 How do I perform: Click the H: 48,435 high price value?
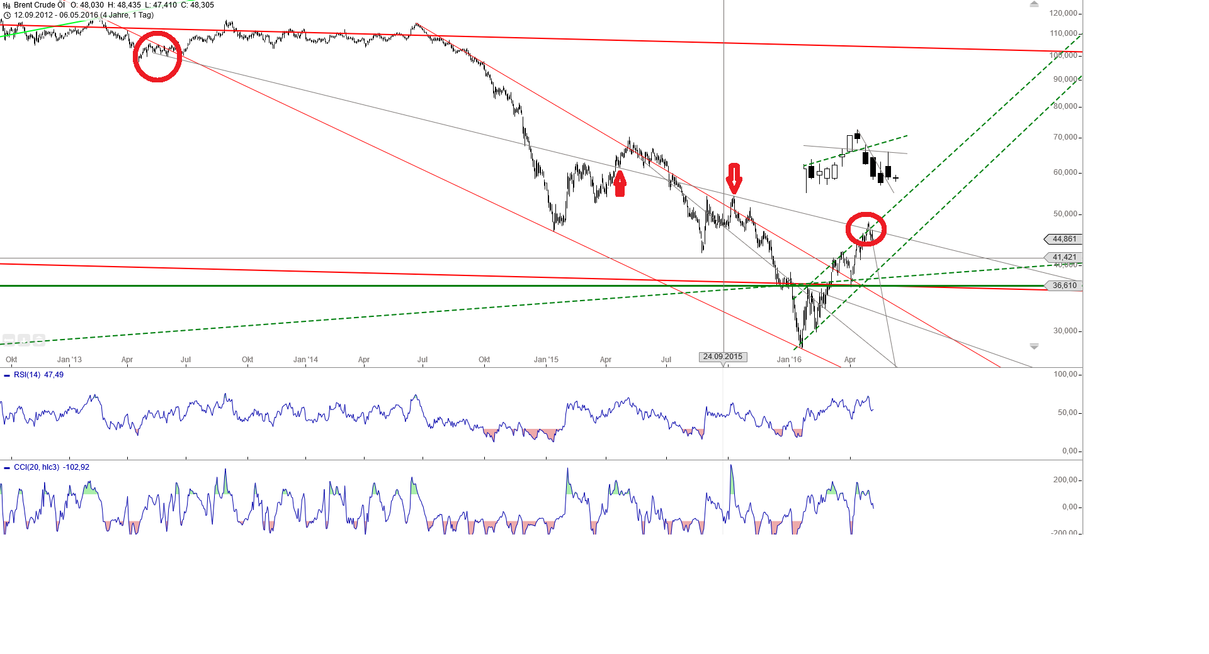tap(124, 5)
